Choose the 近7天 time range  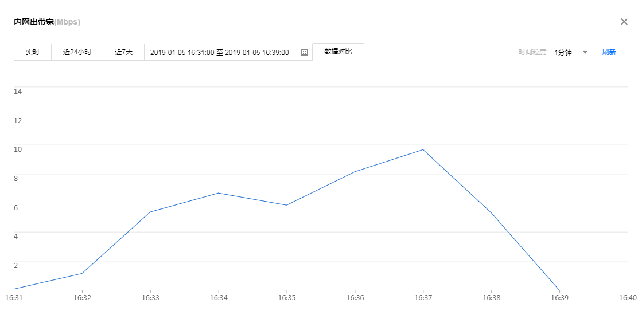click(x=123, y=52)
